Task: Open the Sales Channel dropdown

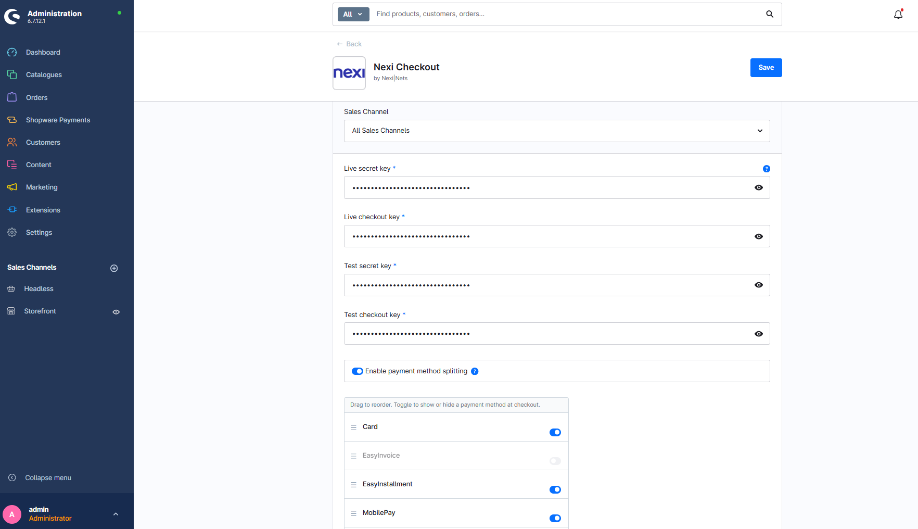Action: [557, 131]
